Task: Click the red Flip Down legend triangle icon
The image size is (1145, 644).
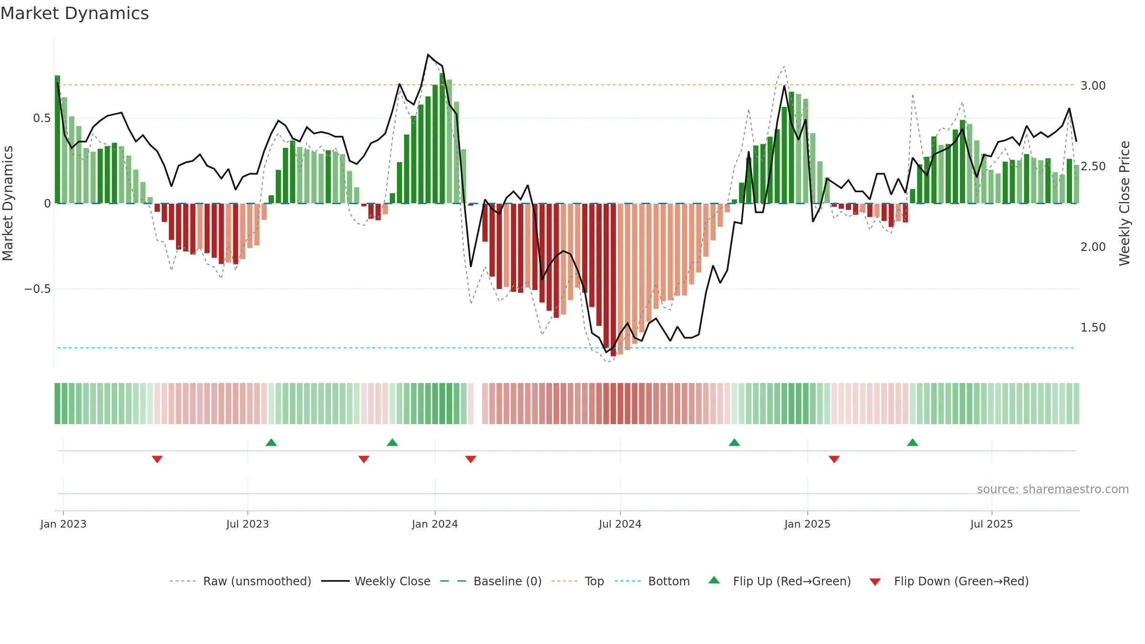Action: coord(875,582)
